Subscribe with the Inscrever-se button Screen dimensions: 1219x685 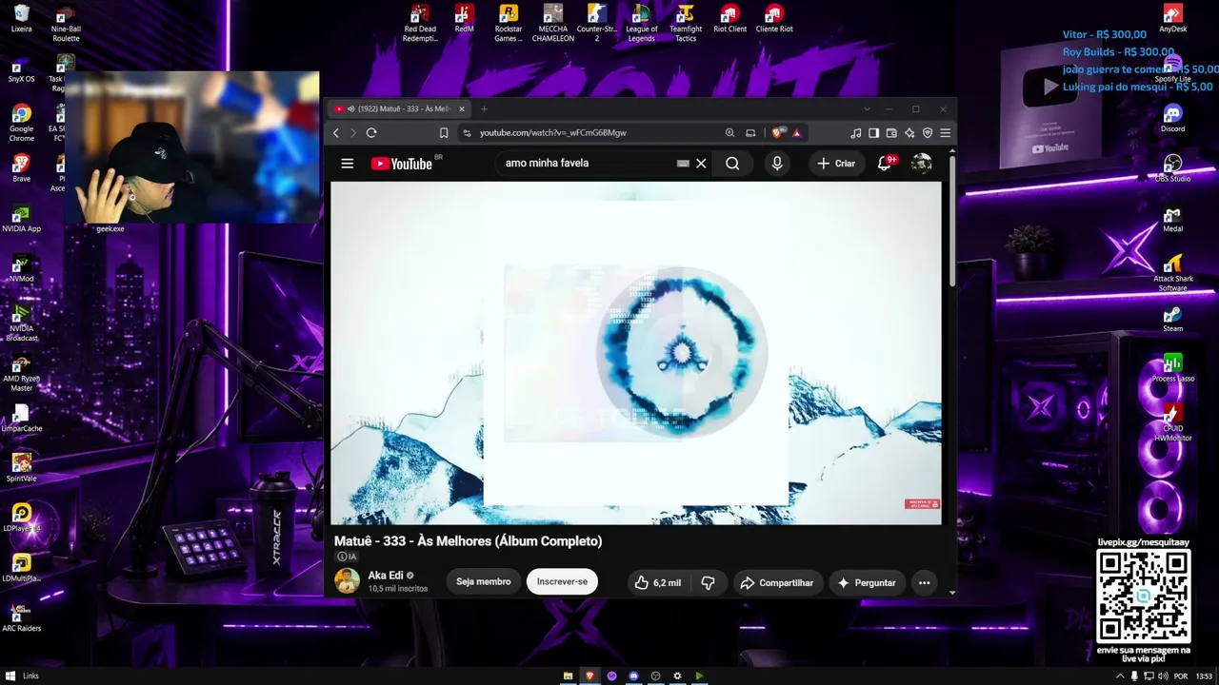(562, 581)
